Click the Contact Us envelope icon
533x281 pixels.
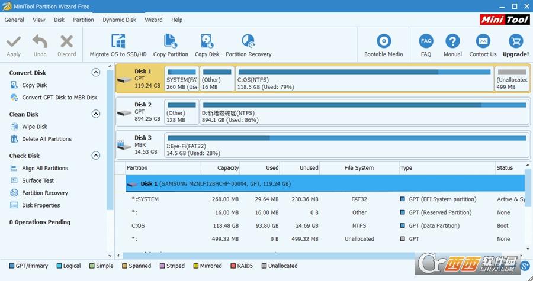pos(483,41)
